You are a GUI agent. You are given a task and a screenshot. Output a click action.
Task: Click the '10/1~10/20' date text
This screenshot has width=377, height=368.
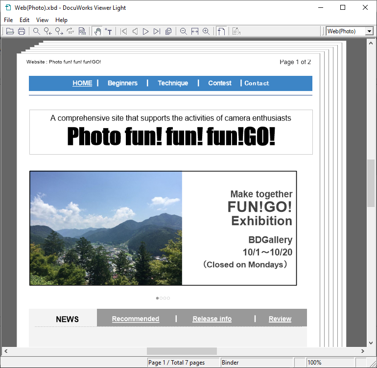[267, 252]
